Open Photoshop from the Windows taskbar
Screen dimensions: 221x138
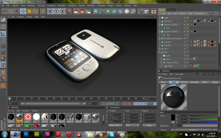26,134
